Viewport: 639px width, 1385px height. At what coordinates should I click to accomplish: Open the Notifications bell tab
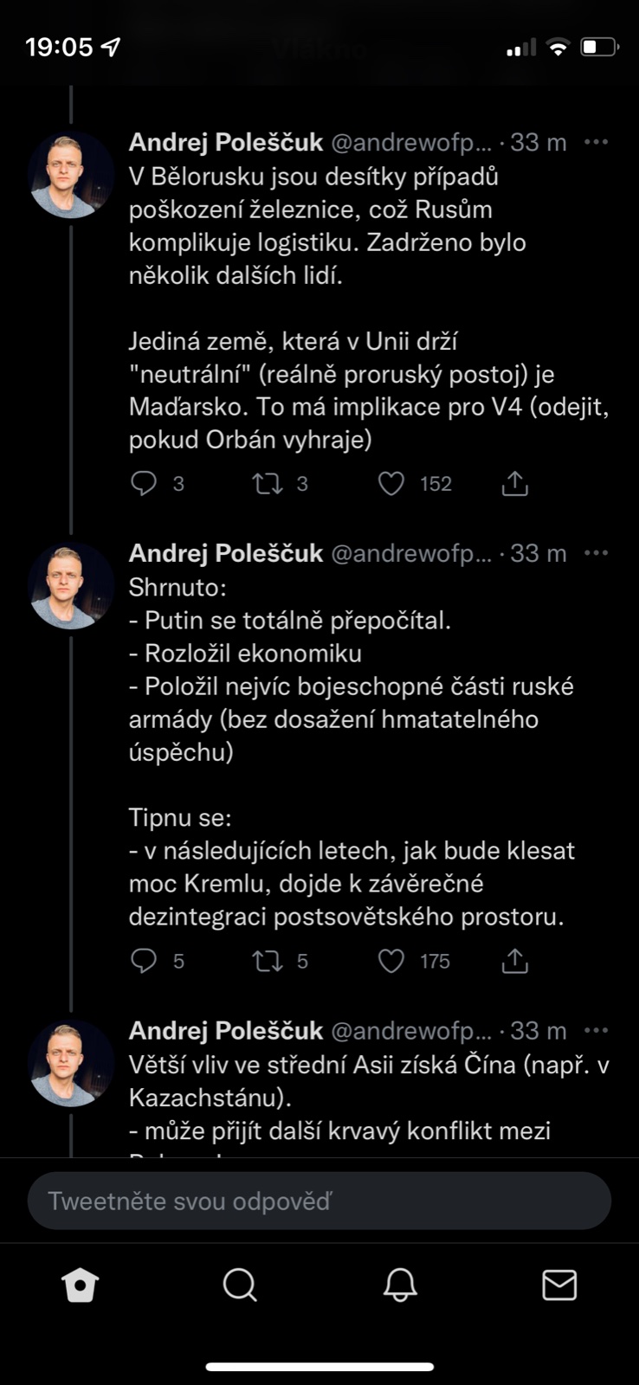(x=400, y=1285)
